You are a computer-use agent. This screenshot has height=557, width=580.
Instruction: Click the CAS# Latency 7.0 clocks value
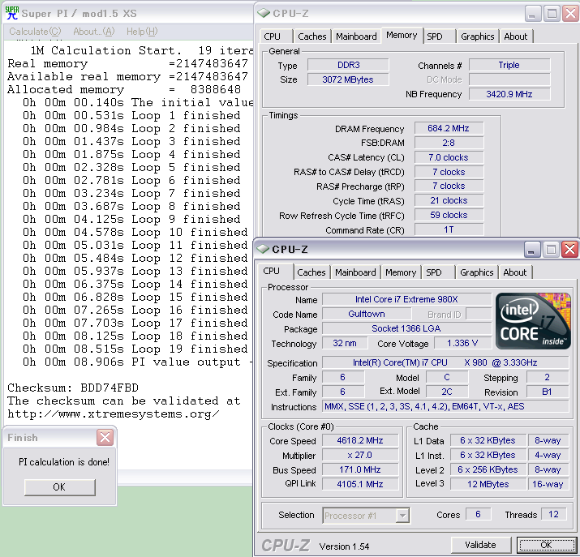point(449,157)
